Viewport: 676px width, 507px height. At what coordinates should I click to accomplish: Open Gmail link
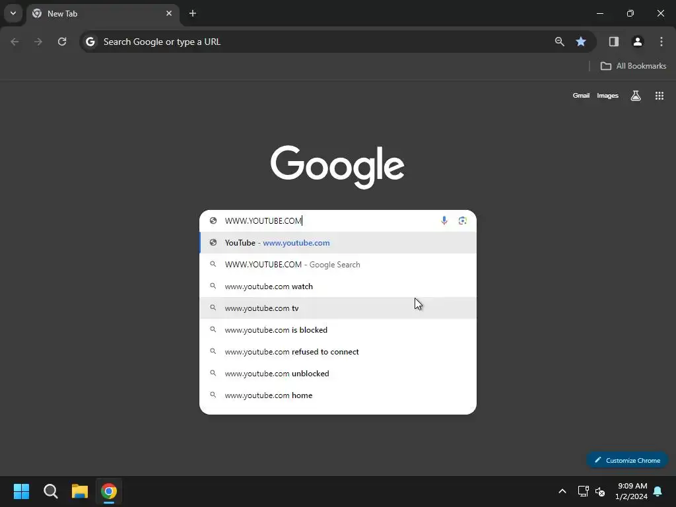tap(581, 96)
